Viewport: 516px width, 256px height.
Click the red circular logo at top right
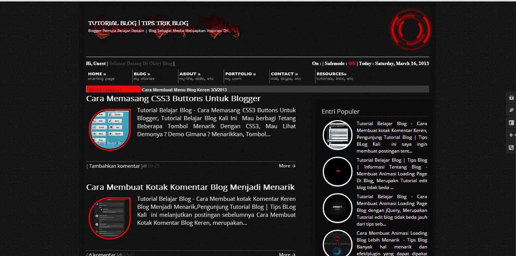[x=410, y=30]
